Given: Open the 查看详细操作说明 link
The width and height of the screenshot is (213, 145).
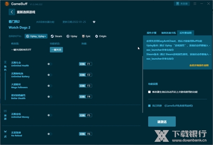Looking at the screenshot, I should click(x=198, y=65).
